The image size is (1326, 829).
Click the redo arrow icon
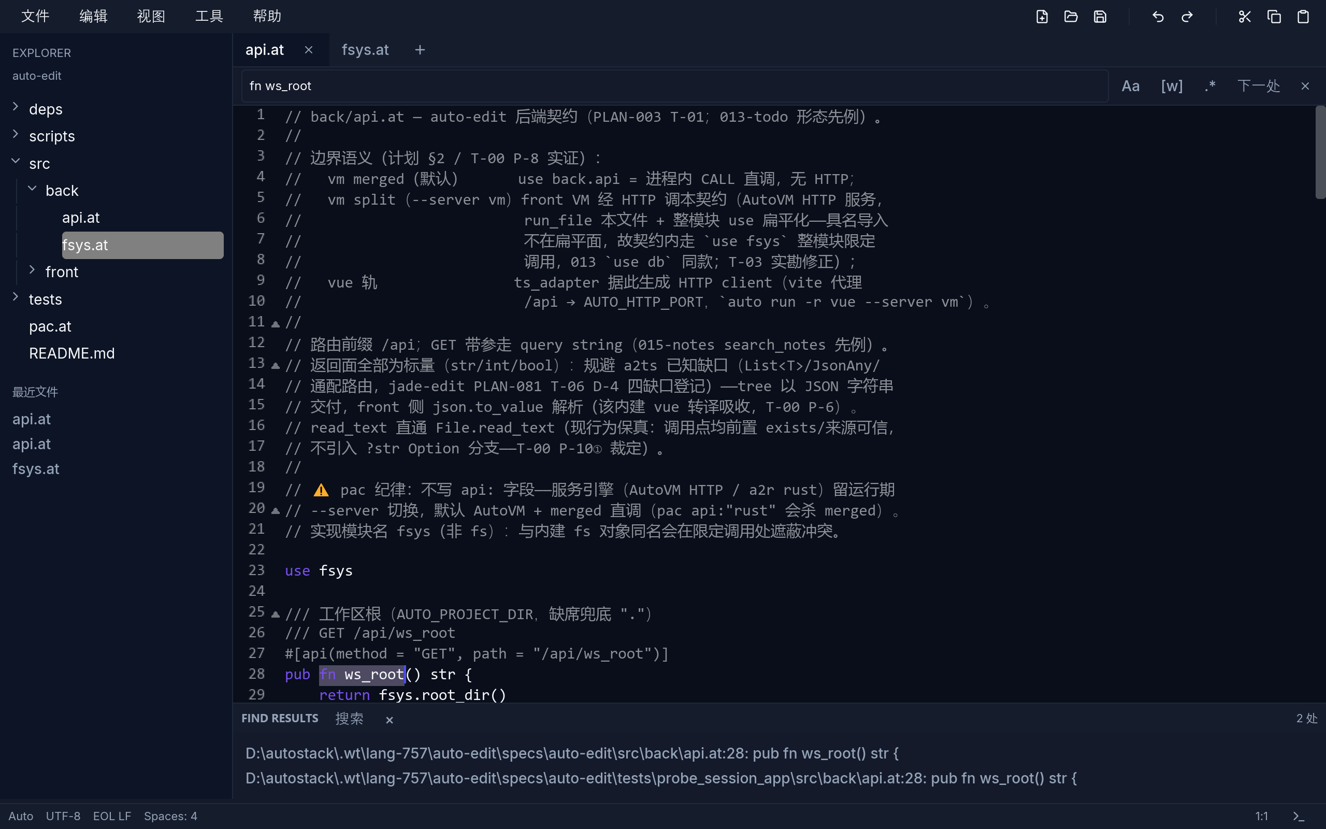[x=1187, y=17]
